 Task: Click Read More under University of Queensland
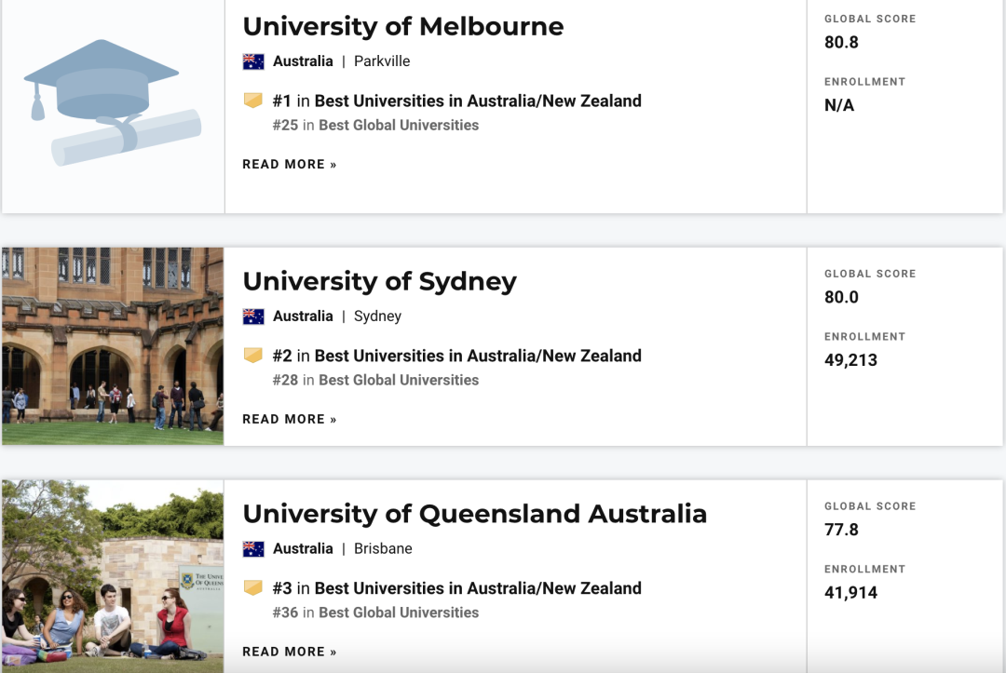point(290,653)
